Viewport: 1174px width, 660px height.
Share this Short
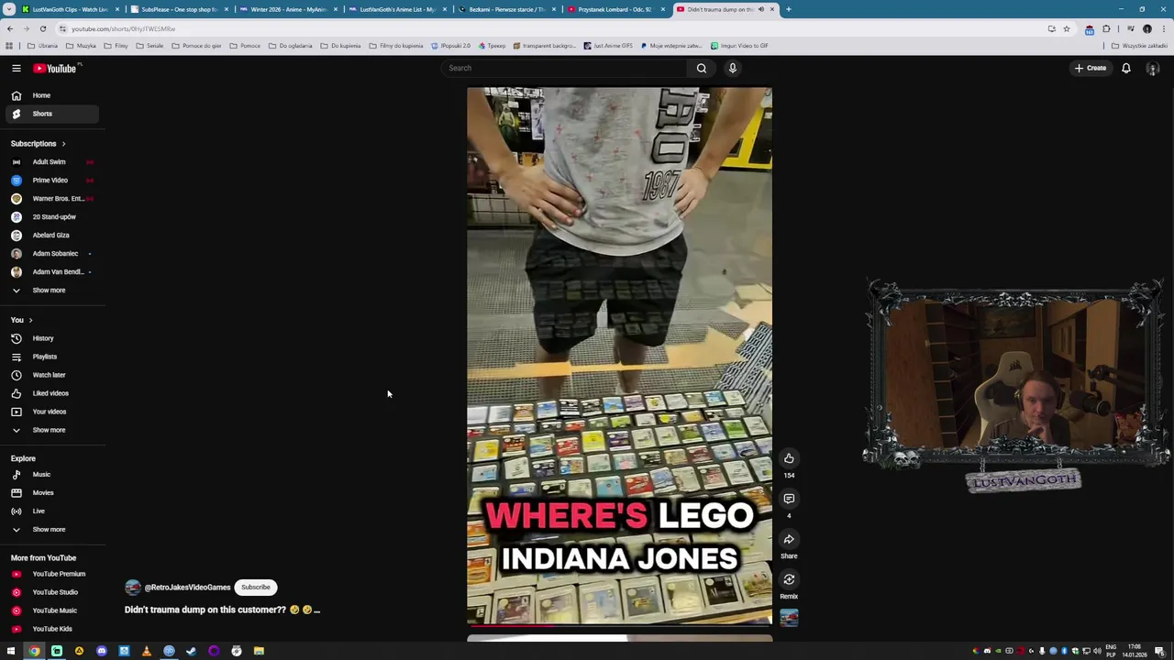tap(789, 539)
